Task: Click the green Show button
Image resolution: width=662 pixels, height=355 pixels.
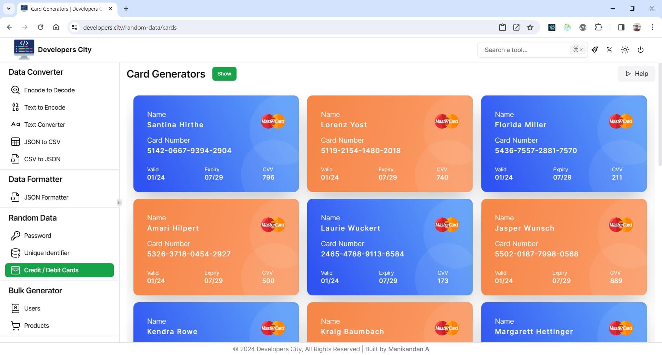Action: pyautogui.click(x=224, y=74)
